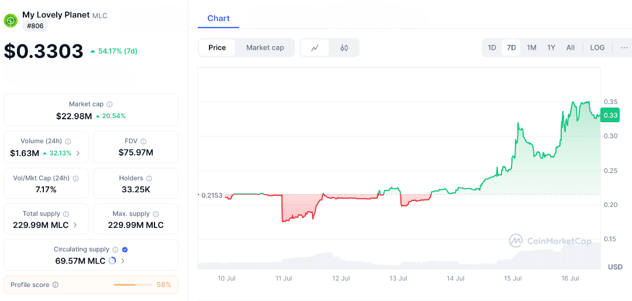Image resolution: width=632 pixels, height=301 pixels.
Task: Click the Profile score progress bar
Action: pos(132,285)
